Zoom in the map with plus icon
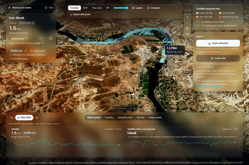249x165 pixels. 188,17
